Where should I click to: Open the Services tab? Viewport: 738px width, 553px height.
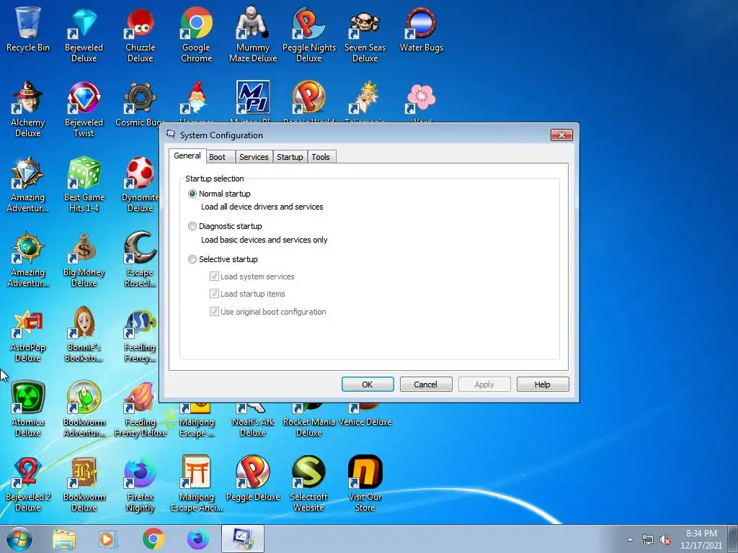(254, 157)
